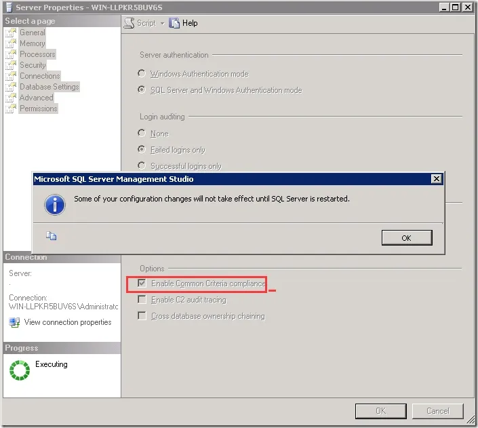Click Microsoft SQL Server Management Studio title

click(x=113, y=179)
